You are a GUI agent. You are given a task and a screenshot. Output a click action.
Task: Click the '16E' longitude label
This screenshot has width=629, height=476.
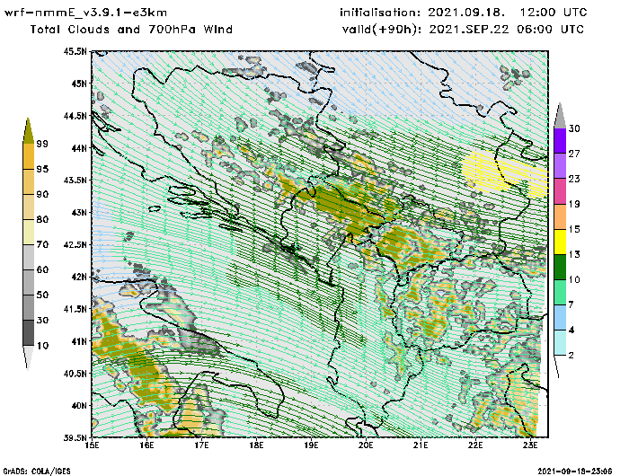pyautogui.click(x=146, y=445)
